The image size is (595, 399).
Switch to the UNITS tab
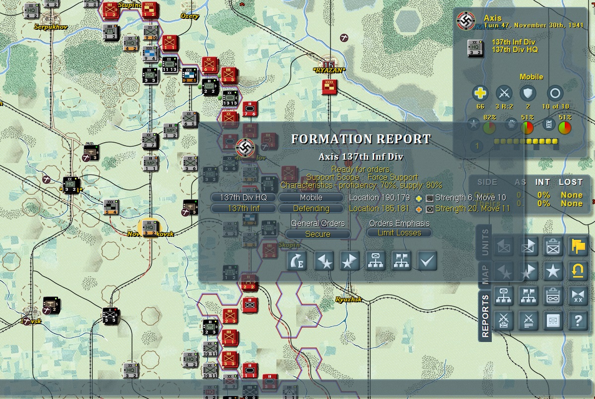485,242
